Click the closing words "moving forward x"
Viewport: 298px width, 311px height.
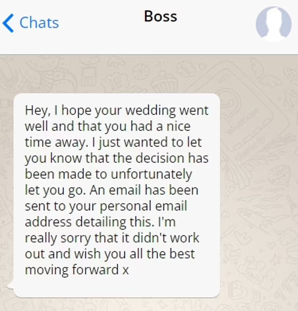pos(77,270)
